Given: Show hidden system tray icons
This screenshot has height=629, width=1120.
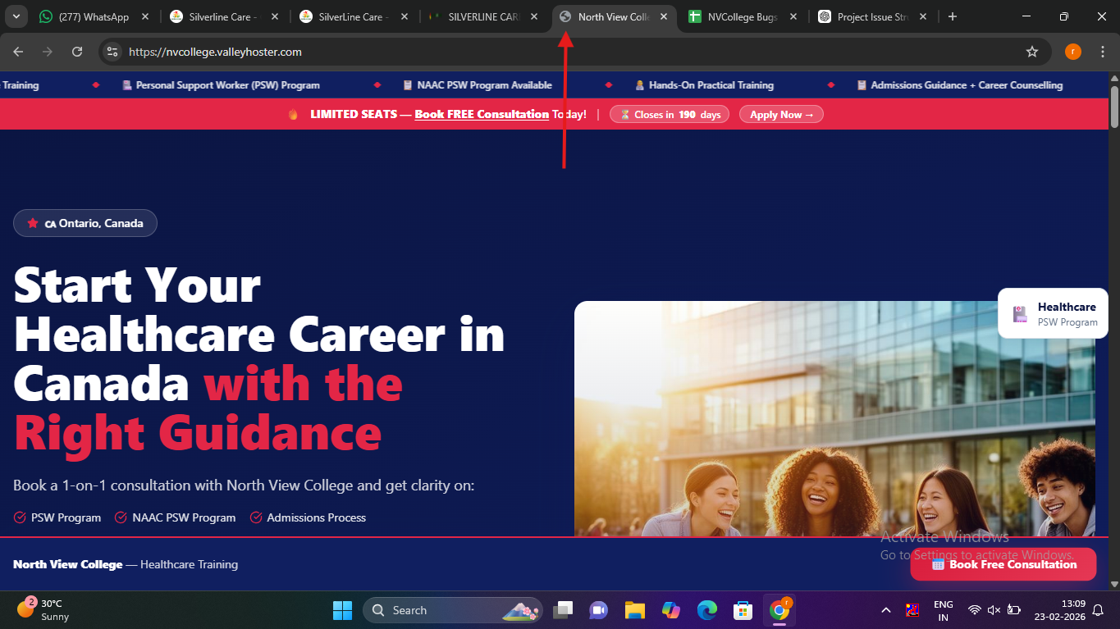Looking at the screenshot, I should tap(886, 610).
